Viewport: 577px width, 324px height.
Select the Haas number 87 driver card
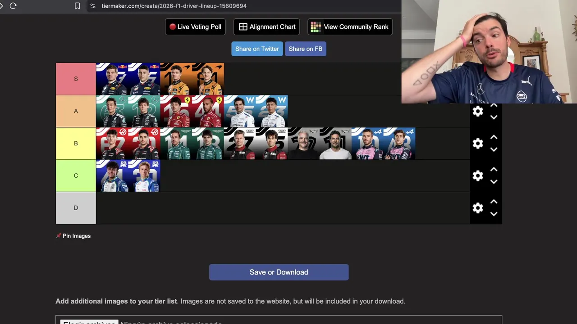click(112, 144)
